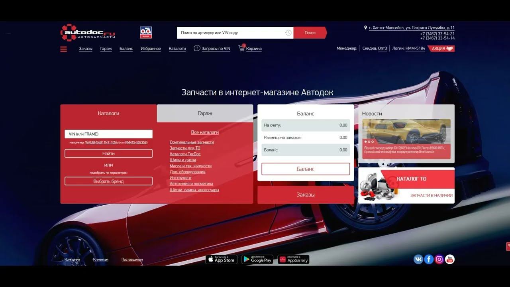Open the YouTube social icon
This screenshot has height=287, width=510.
449,259
